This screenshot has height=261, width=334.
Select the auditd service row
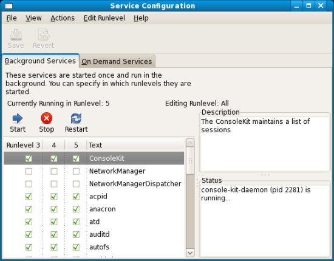(x=94, y=234)
